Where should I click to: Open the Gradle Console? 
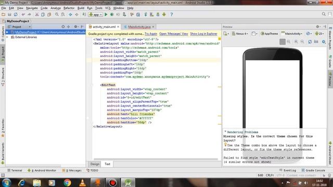313,170
